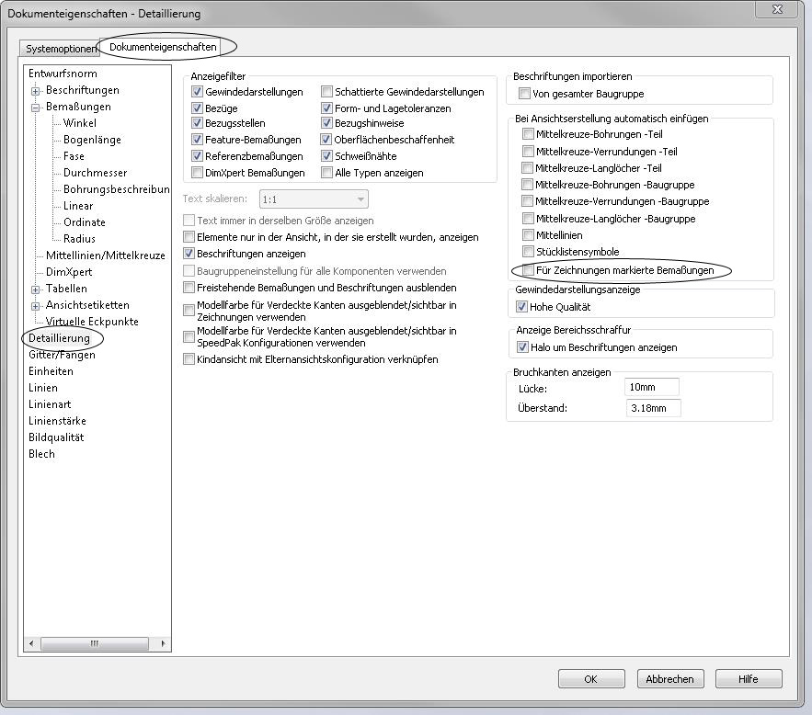812x715 pixels.
Task: Select Linien tree item
Action: tap(43, 388)
